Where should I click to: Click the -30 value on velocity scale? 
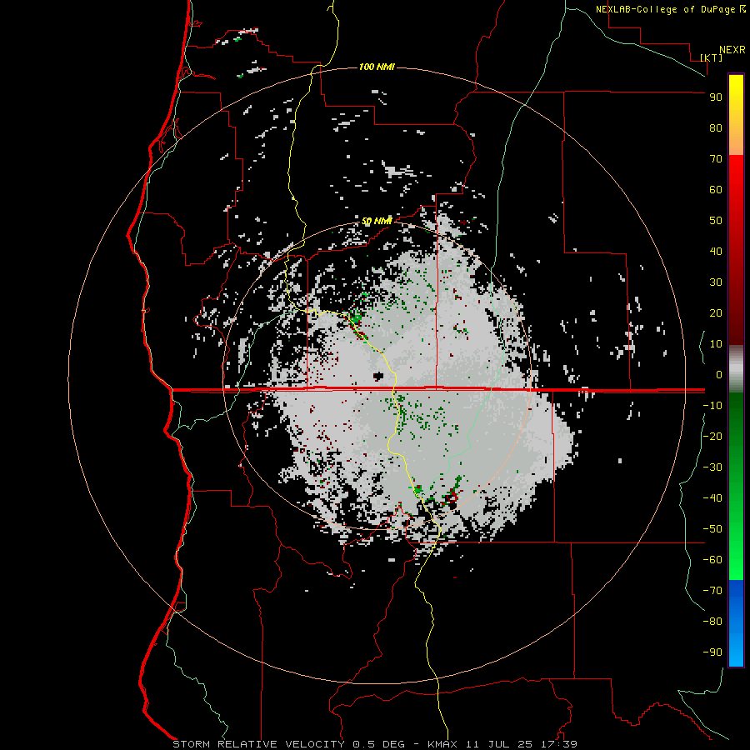[712, 467]
